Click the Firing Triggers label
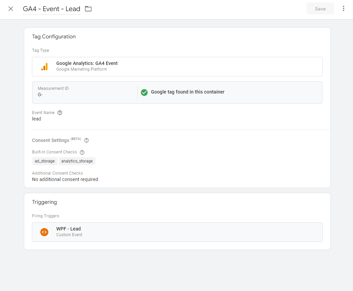The height and width of the screenshot is (291, 353). coord(45,216)
